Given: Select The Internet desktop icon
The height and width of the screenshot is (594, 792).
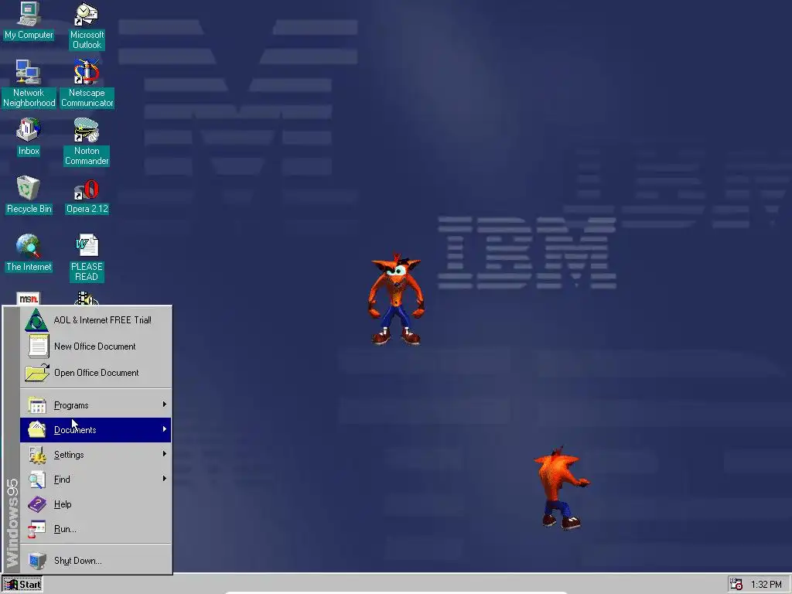Looking at the screenshot, I should coord(29,246).
